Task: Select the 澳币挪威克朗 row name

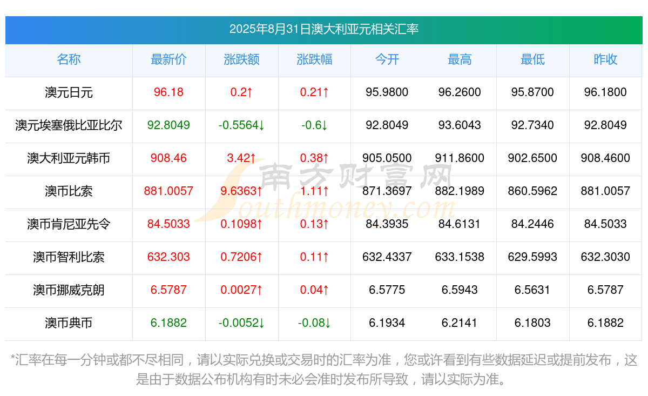Action: pos(69,290)
